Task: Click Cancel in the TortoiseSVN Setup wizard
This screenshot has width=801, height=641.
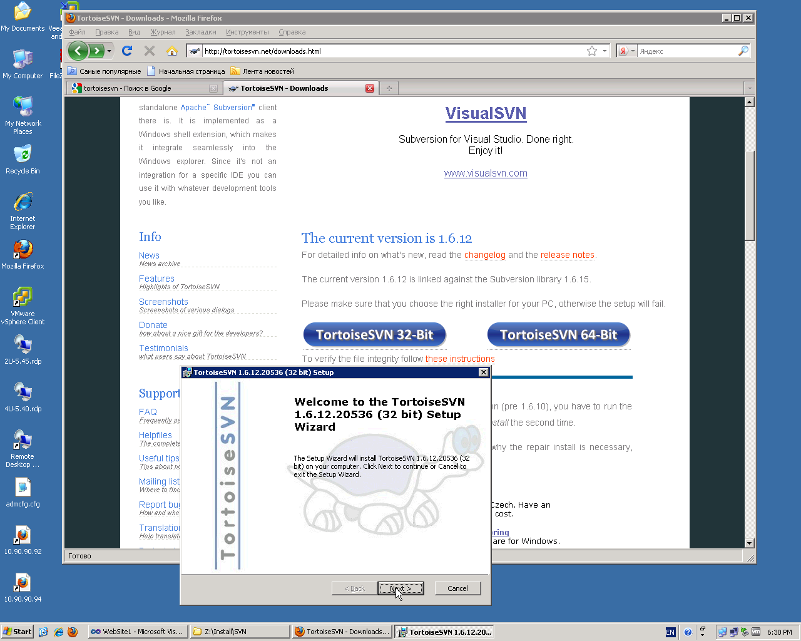Action: (457, 588)
